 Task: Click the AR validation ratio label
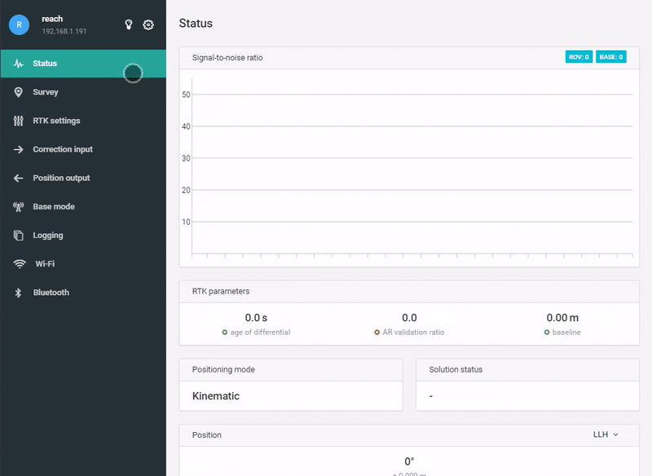click(x=413, y=333)
